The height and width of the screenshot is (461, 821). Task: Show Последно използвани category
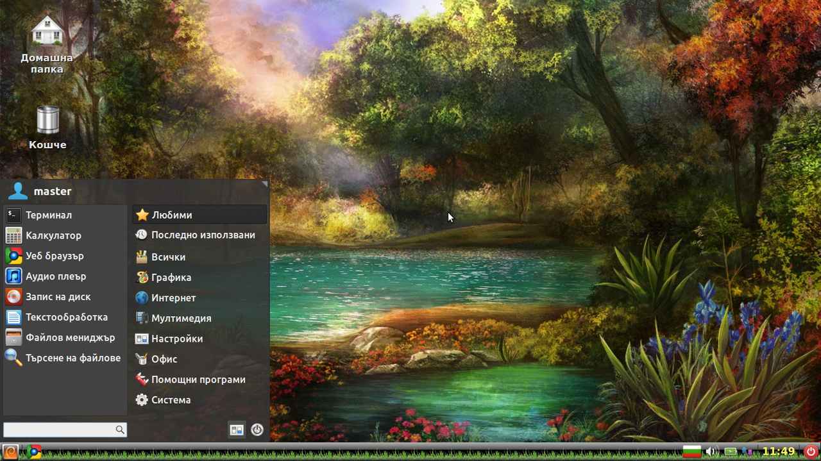coord(199,235)
